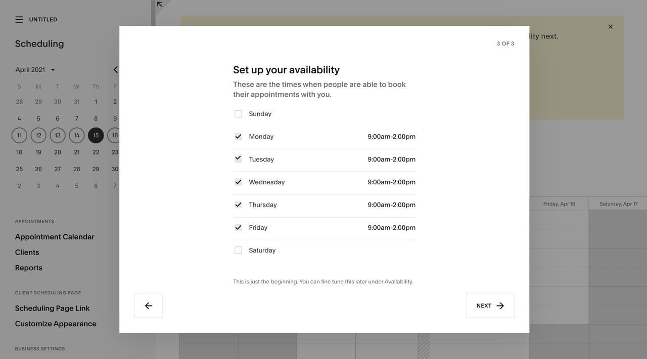The width and height of the screenshot is (647, 359).
Task: Enable Saturday availability checkbox
Action: [238, 250]
